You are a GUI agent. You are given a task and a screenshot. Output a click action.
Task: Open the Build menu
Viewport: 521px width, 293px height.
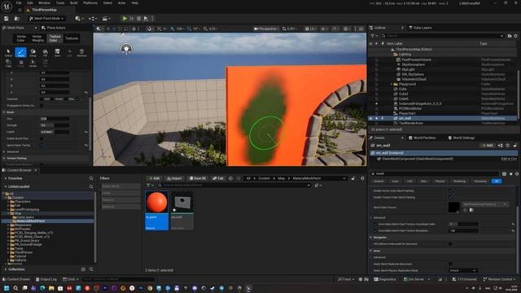coord(74,3)
